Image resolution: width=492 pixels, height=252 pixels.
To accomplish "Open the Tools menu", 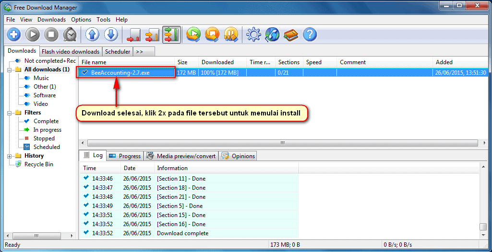I will click(104, 20).
